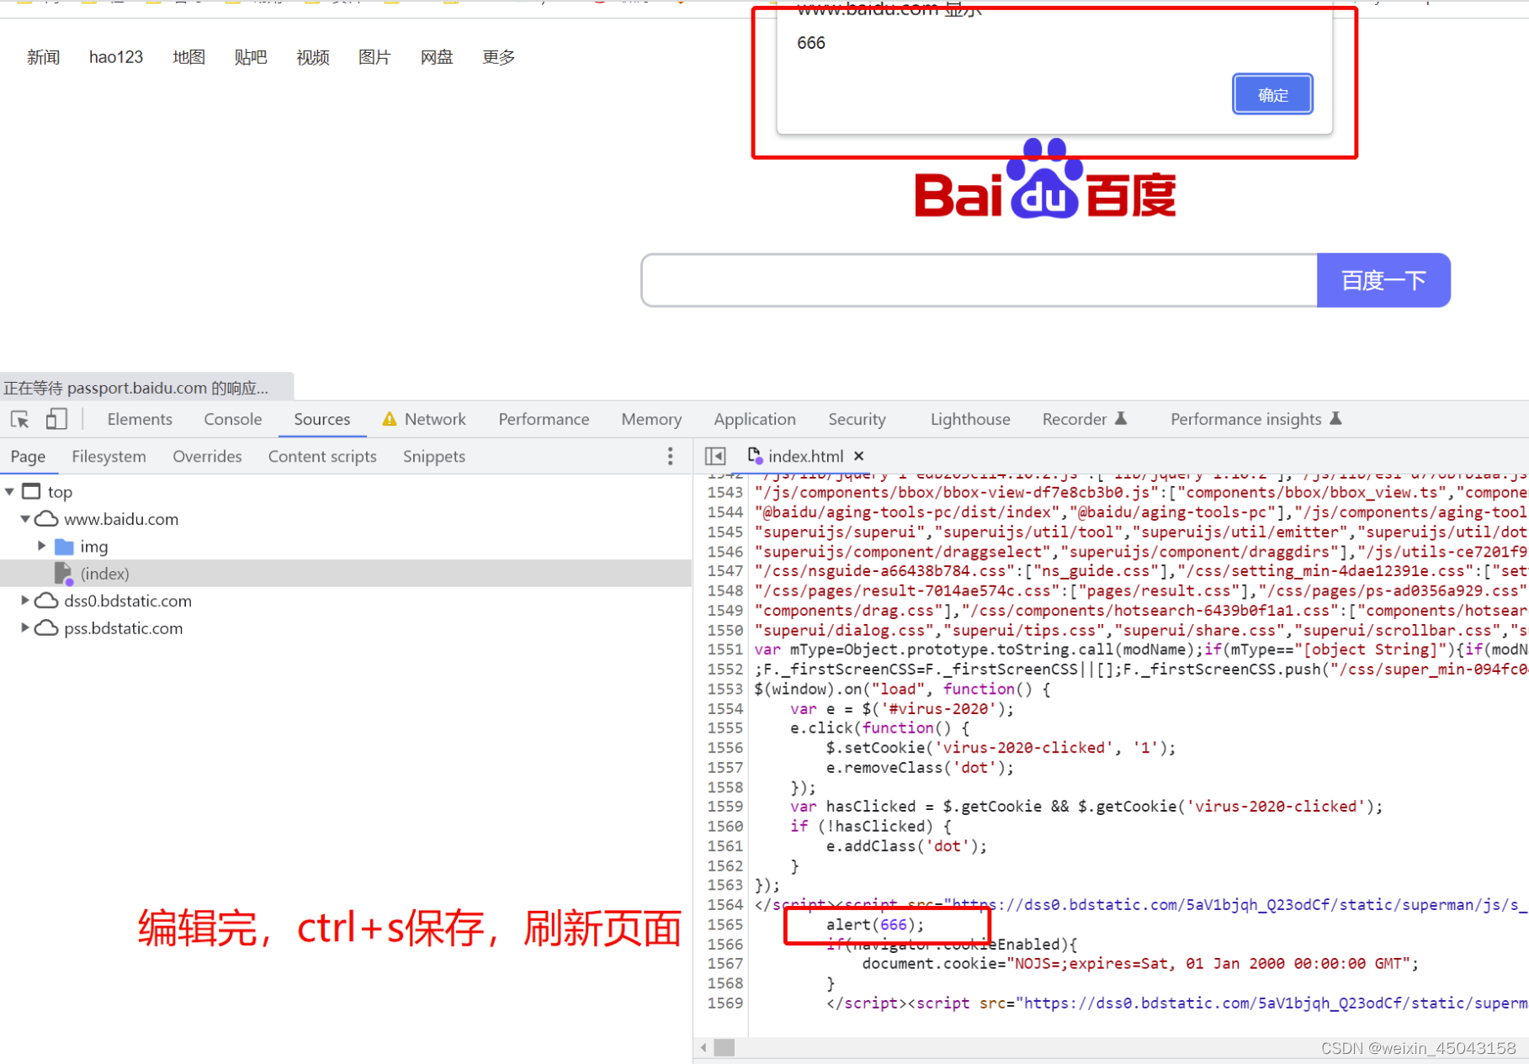The width and height of the screenshot is (1529, 1064).
Task: Open the 网盘 link
Action: [x=438, y=57]
